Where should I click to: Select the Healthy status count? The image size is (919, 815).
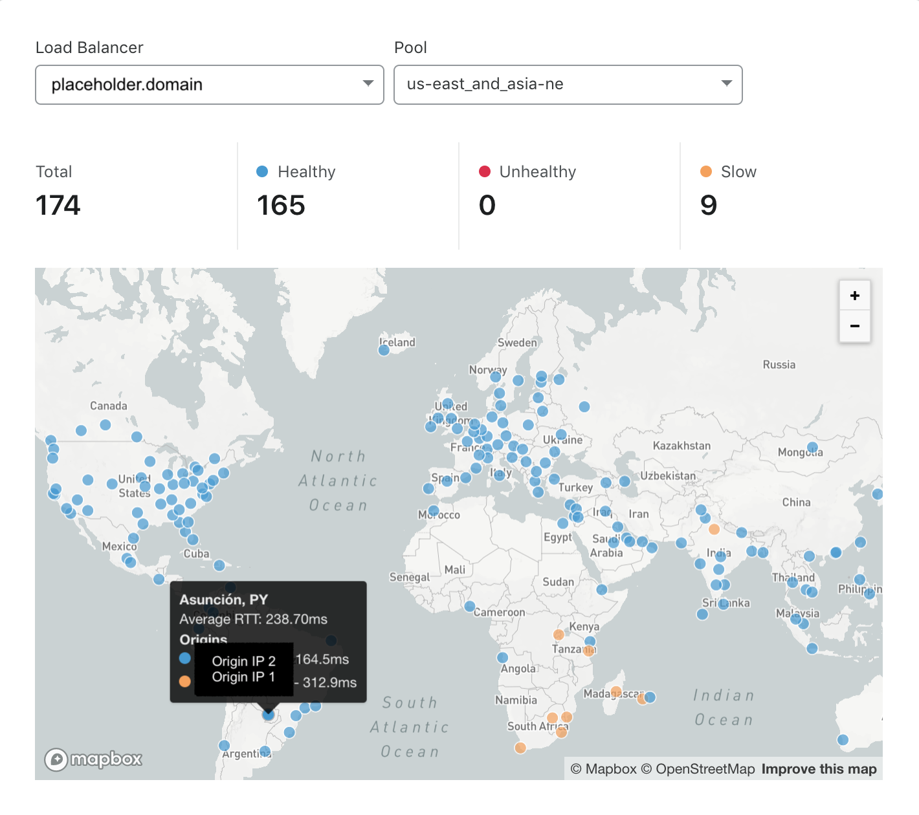tap(281, 206)
